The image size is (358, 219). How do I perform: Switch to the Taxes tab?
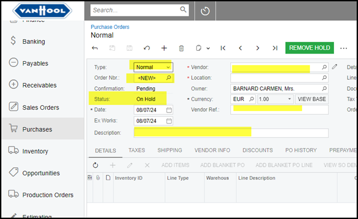(x=137, y=150)
